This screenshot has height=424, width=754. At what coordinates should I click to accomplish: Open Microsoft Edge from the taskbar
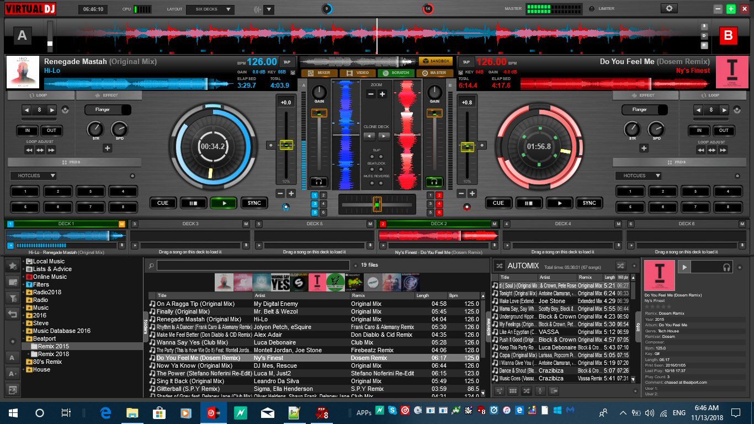coord(106,412)
